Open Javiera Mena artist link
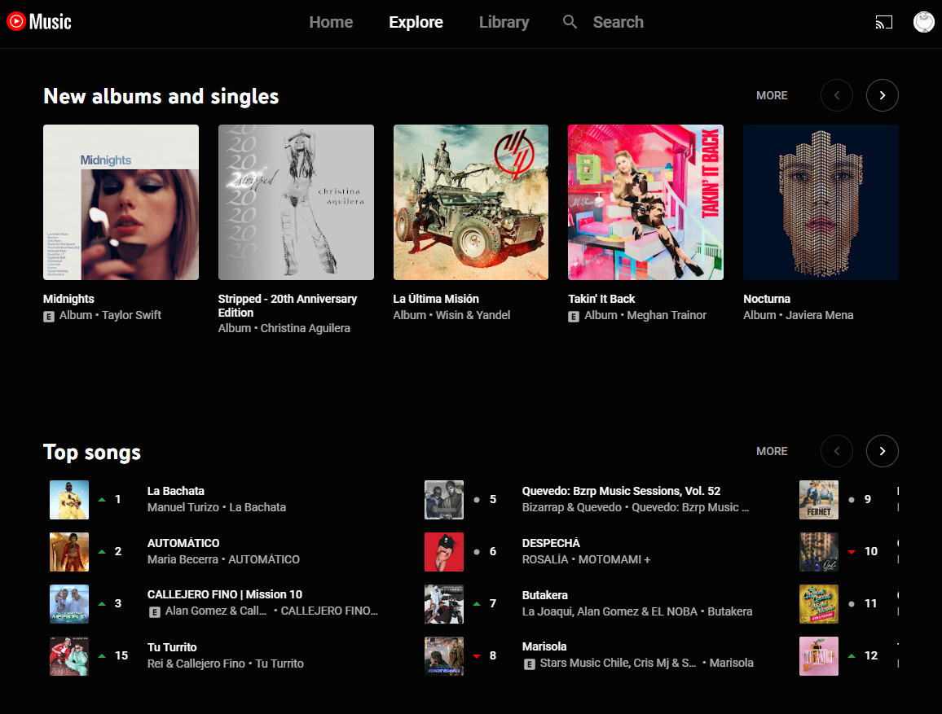 click(x=820, y=315)
